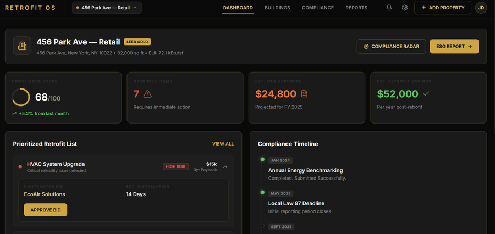Click the 14 Days installation estimate
Image resolution: width=495 pixels, height=234 pixels.
click(136, 194)
